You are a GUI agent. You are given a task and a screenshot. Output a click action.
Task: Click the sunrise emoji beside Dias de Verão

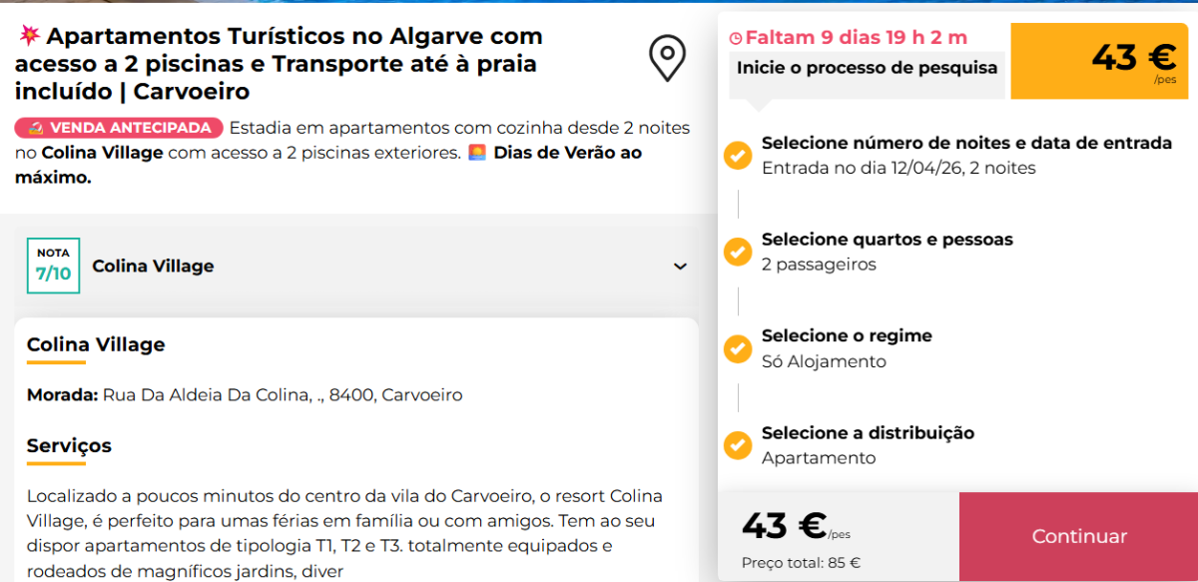pyautogui.click(x=477, y=153)
